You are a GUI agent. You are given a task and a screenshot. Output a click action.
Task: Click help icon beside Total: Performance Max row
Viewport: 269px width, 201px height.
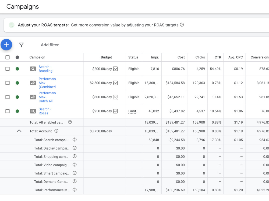click(75, 190)
